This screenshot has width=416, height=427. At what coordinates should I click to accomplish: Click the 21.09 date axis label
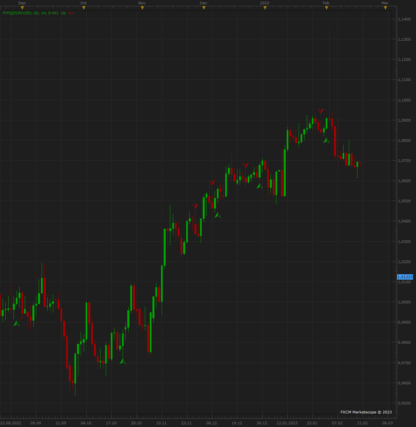[x=61, y=423]
